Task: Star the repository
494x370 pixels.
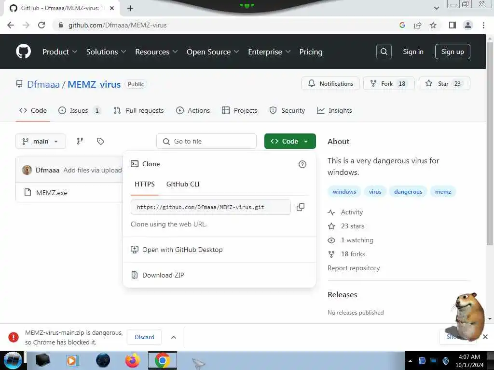Action: click(x=444, y=83)
